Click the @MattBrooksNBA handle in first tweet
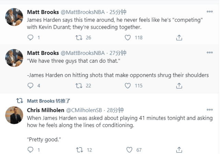This screenshot has height=154, width=220. (83, 12)
